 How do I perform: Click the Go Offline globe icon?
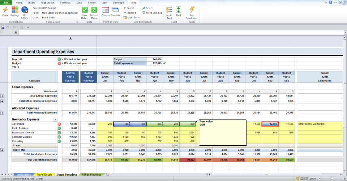[x=24, y=10]
